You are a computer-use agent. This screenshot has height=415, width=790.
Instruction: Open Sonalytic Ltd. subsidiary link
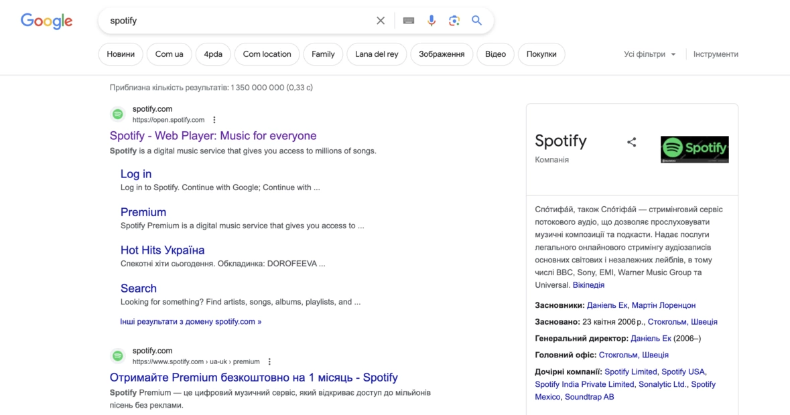point(663,384)
